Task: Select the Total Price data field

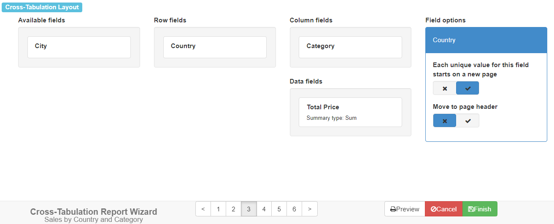Action: tap(350, 112)
